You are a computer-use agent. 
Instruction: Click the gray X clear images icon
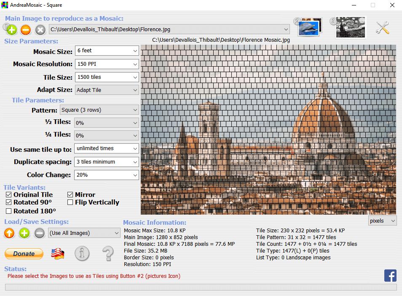coord(40,30)
